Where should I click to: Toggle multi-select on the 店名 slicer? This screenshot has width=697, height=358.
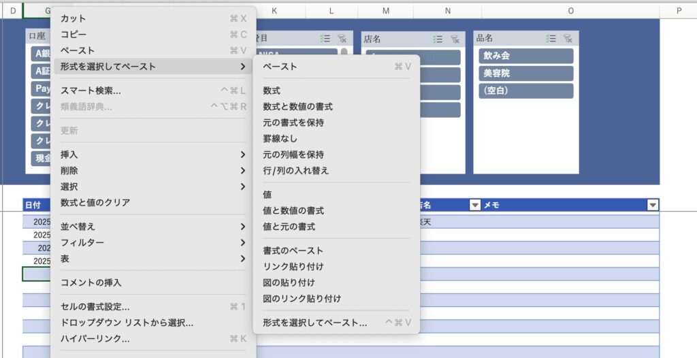(x=438, y=39)
